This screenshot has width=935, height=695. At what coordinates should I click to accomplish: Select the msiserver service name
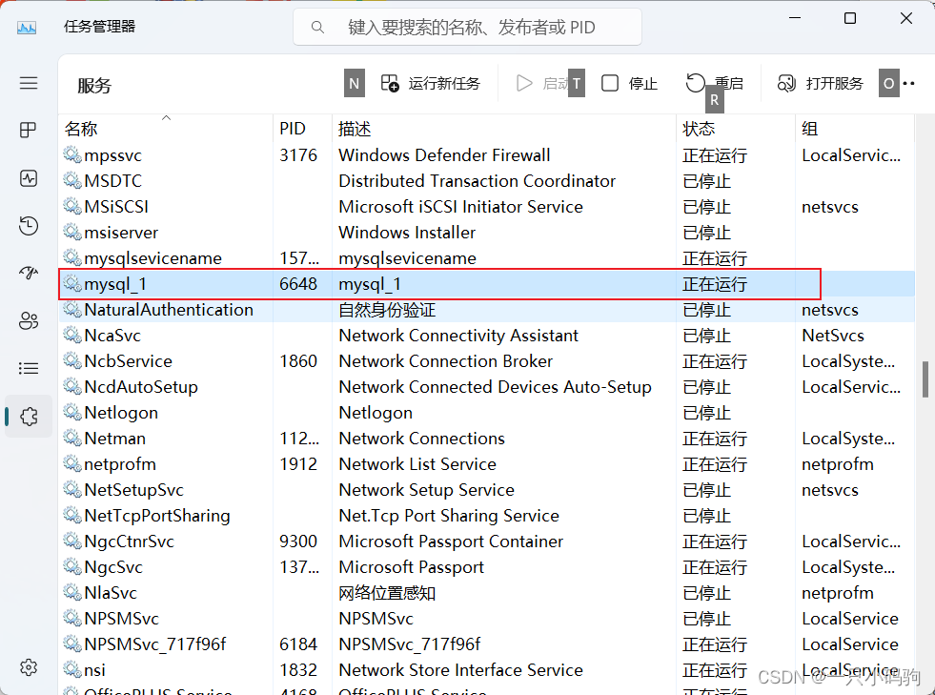pyautogui.click(x=121, y=232)
